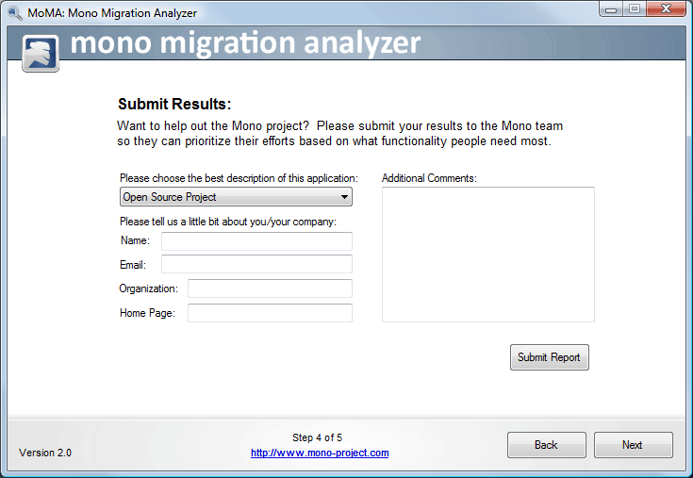This screenshot has width=693, height=478.
Task: Click the MoMA magnifier icon in title bar
Action: tap(14, 13)
